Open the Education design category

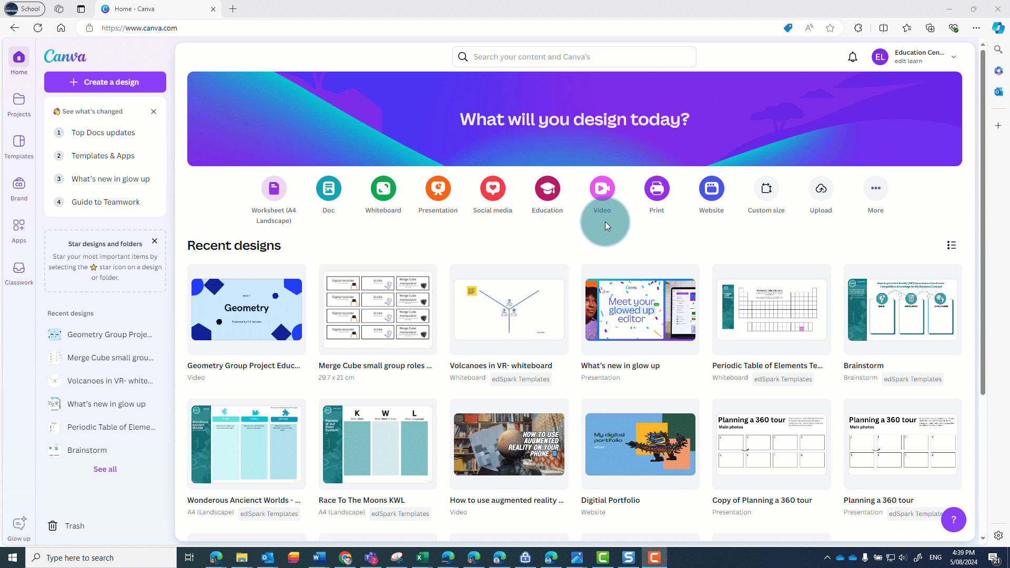pos(548,188)
